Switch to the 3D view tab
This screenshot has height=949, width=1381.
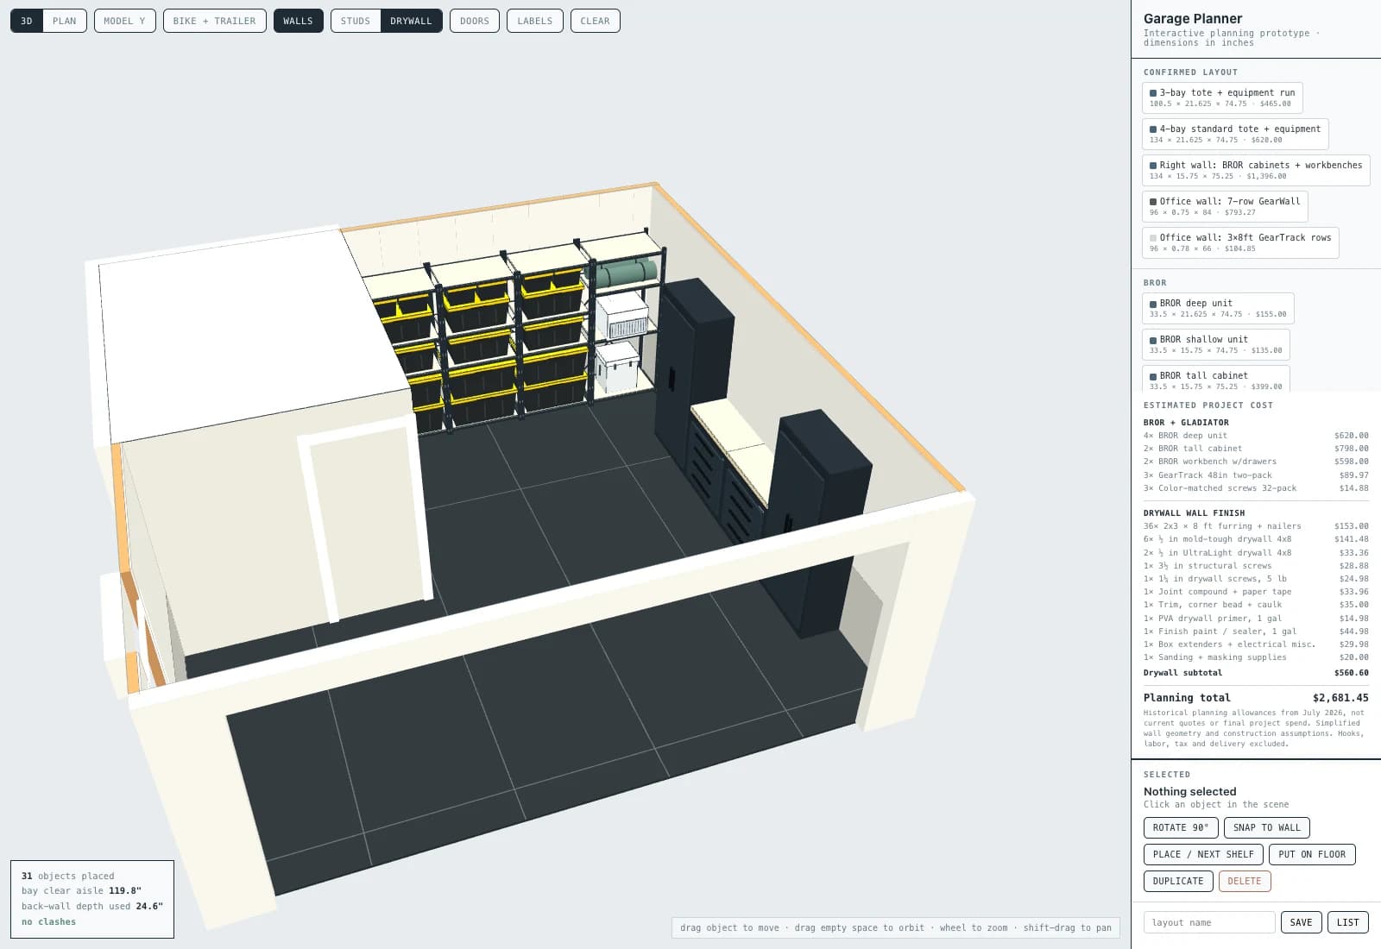[27, 21]
